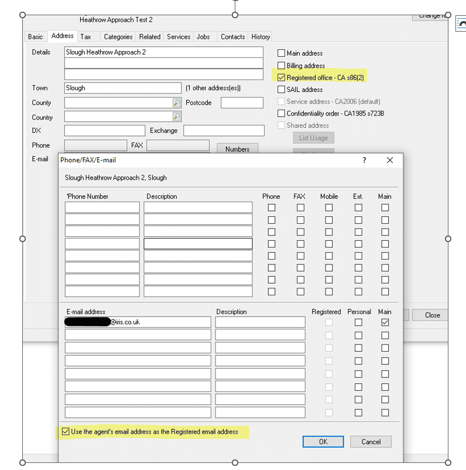Open the Contacts tab

point(232,36)
